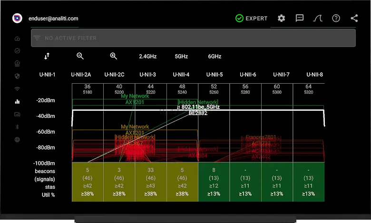Click the -100dBm axis label
The image size is (371, 223).
coord(44,163)
